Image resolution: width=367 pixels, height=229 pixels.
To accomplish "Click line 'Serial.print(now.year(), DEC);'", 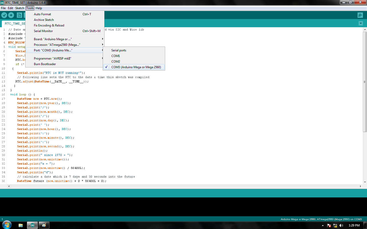I will [44, 103].
